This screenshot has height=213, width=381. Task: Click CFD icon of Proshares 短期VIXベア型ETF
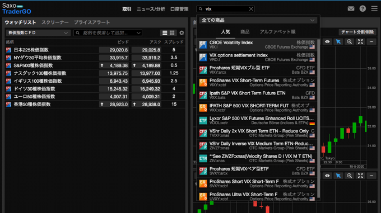pos(203,171)
